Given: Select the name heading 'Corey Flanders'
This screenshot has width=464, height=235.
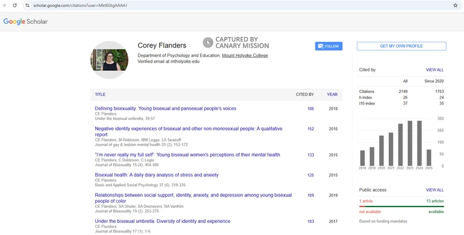Looking at the screenshot, I should coord(162,45).
